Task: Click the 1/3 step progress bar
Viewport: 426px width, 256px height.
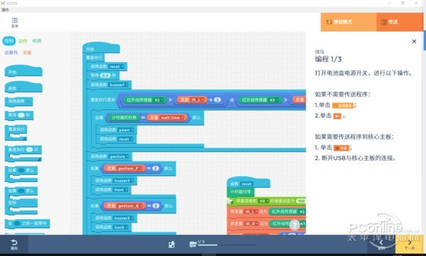Action: [x=227, y=245]
